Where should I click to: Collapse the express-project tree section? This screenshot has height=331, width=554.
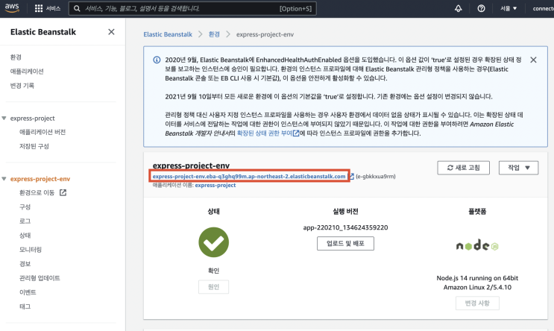coord(4,118)
